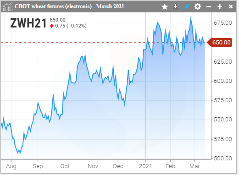Expand the widget with plus icon

pos(220,6)
